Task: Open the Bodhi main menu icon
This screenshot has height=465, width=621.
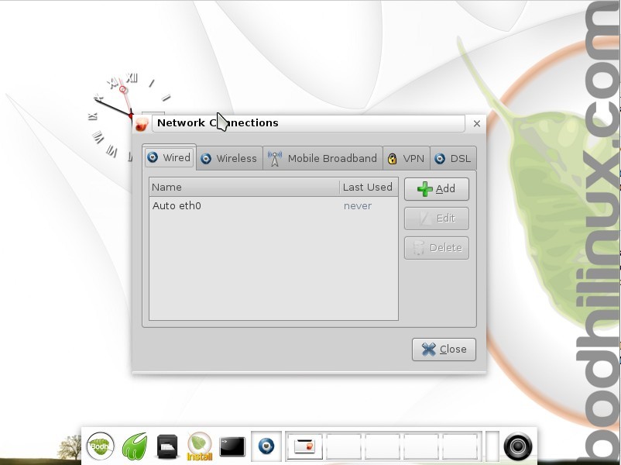Action: [x=100, y=446]
